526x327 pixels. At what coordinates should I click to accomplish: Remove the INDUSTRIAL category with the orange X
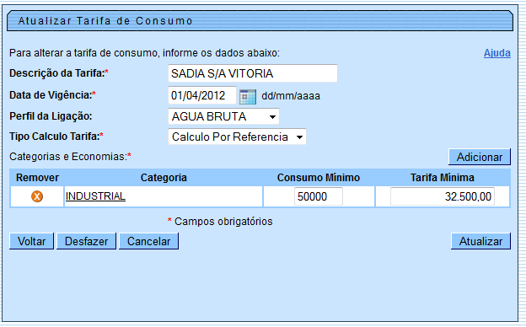coord(37,196)
